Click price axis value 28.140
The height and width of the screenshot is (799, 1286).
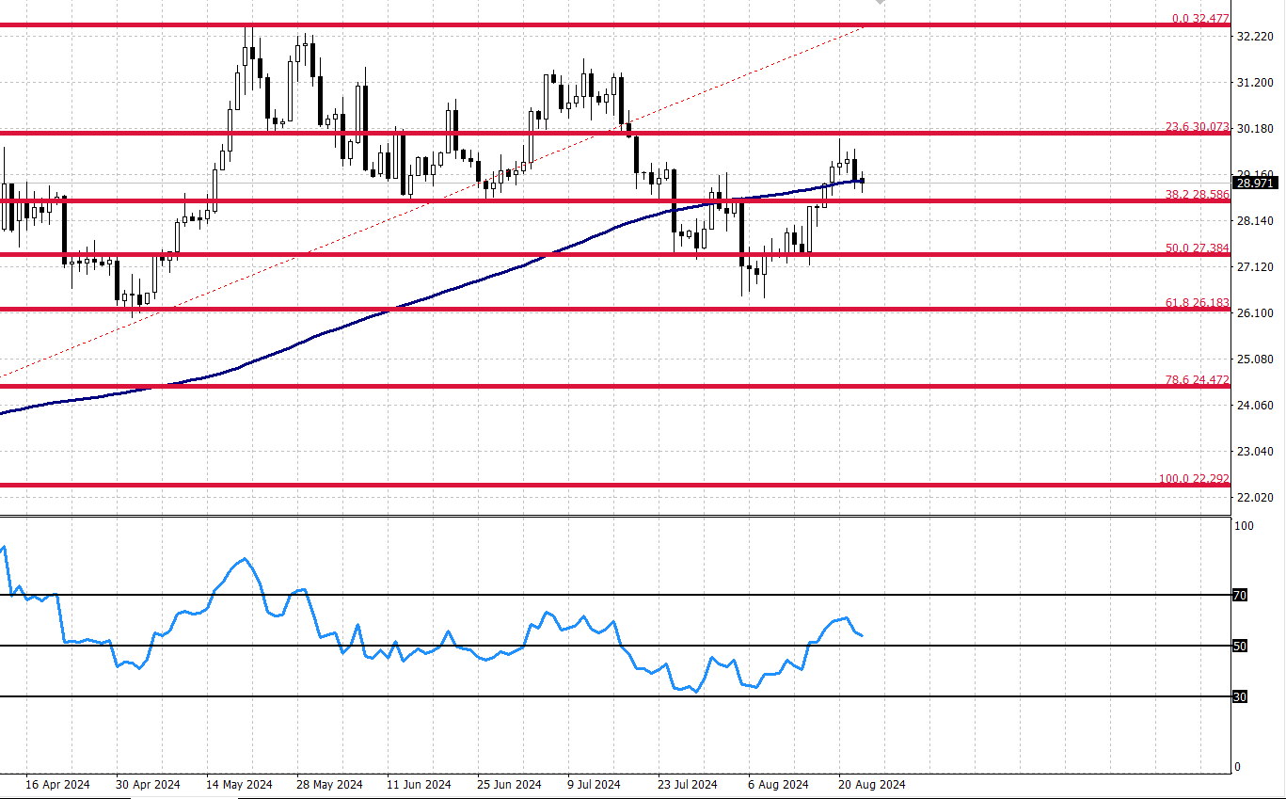pos(1256,221)
